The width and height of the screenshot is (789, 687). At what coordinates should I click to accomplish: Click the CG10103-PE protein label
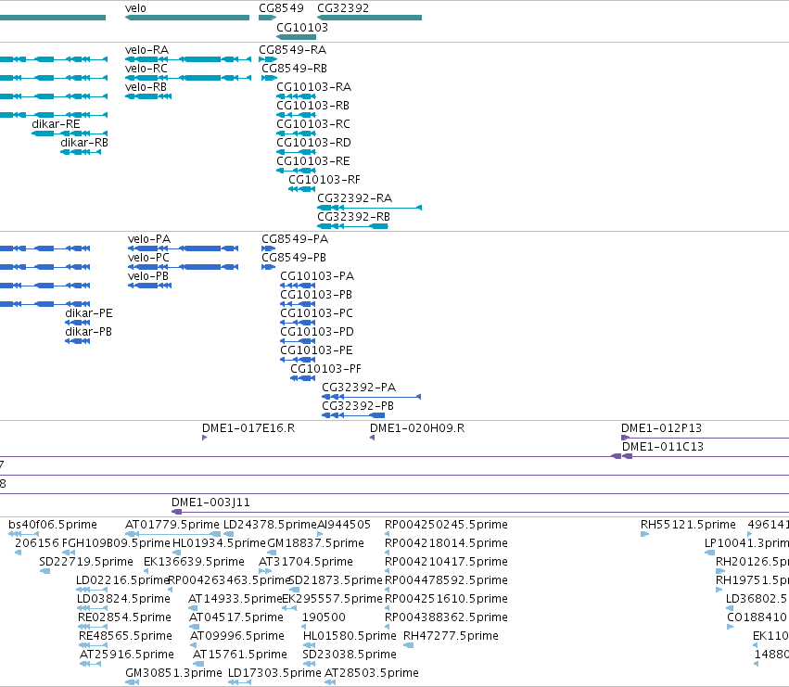[x=316, y=350]
